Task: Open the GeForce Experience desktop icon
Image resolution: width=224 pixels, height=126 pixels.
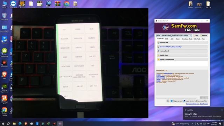Action: pyautogui.click(x=4, y=88)
